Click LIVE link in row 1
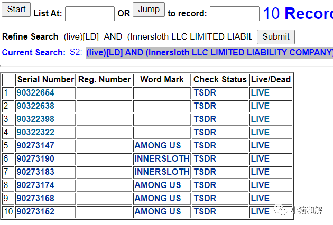The height and width of the screenshot is (225, 333). pyautogui.click(x=260, y=93)
